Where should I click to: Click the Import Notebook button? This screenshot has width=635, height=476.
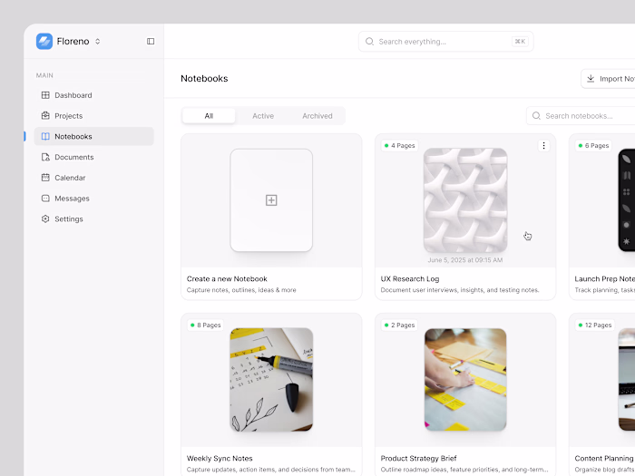click(608, 79)
